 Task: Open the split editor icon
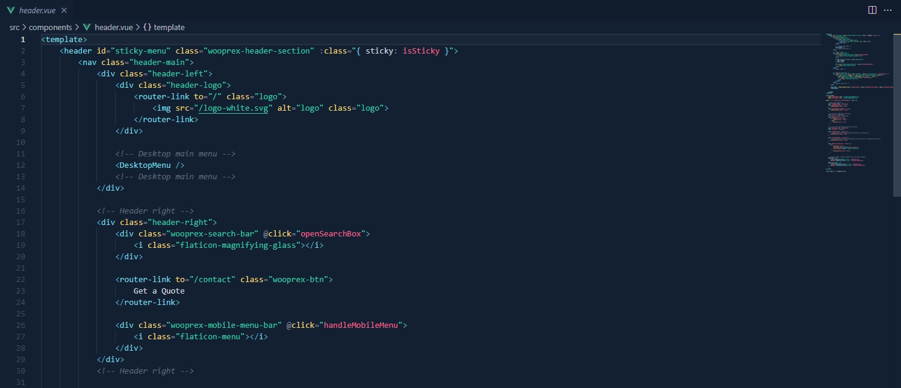[x=872, y=10]
